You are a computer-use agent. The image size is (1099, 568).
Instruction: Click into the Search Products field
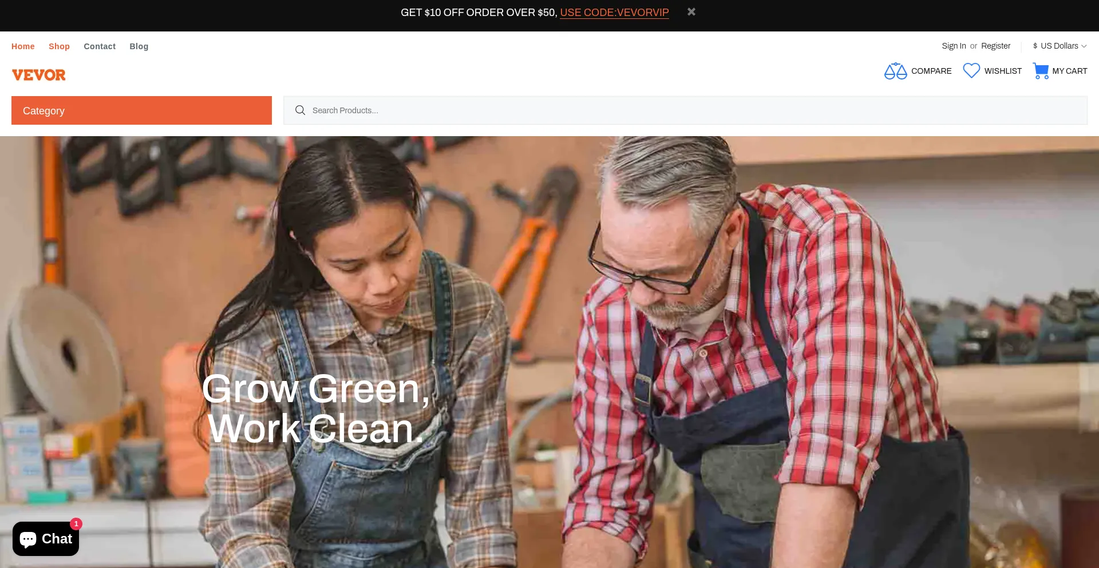685,110
